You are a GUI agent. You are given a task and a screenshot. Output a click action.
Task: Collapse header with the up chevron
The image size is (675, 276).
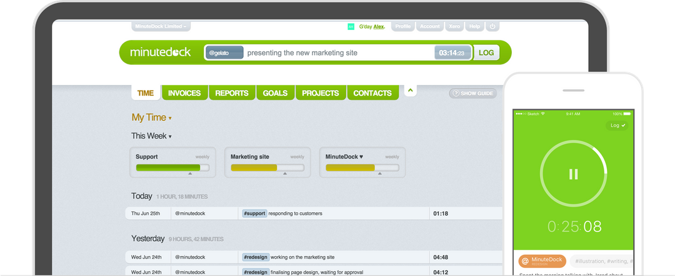coord(410,91)
